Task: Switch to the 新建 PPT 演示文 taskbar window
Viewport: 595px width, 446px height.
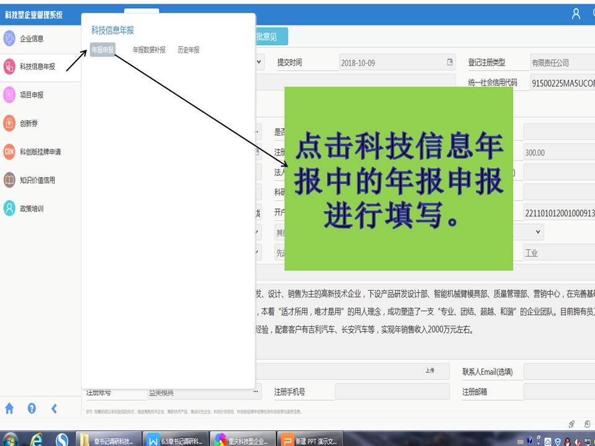Action: point(311,439)
